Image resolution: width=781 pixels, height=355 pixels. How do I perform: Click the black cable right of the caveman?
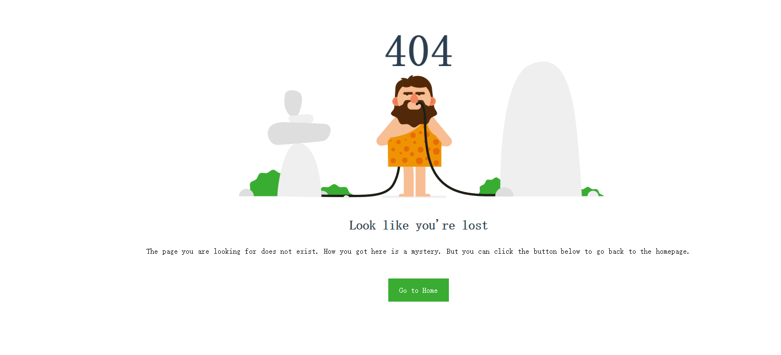[446, 165]
